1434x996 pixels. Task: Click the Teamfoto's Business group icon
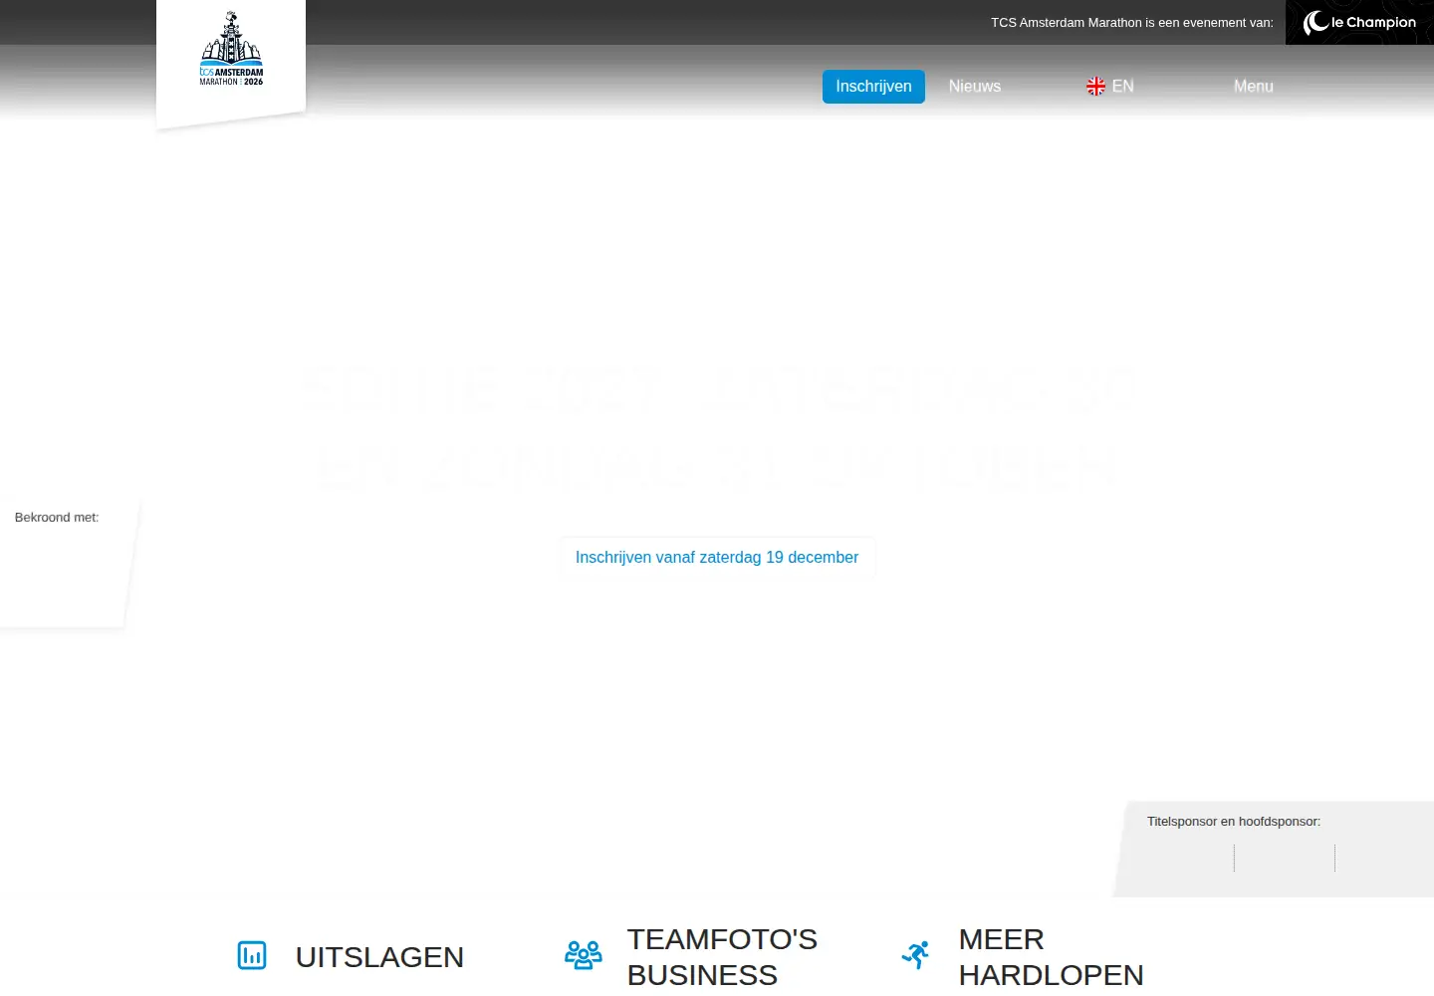584,955
